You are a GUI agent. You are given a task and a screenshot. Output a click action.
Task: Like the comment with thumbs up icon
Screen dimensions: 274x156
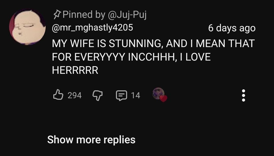click(58, 95)
